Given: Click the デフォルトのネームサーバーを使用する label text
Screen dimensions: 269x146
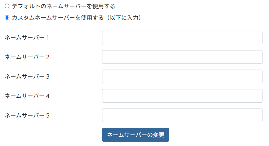Looking at the screenshot, I should point(63,6).
